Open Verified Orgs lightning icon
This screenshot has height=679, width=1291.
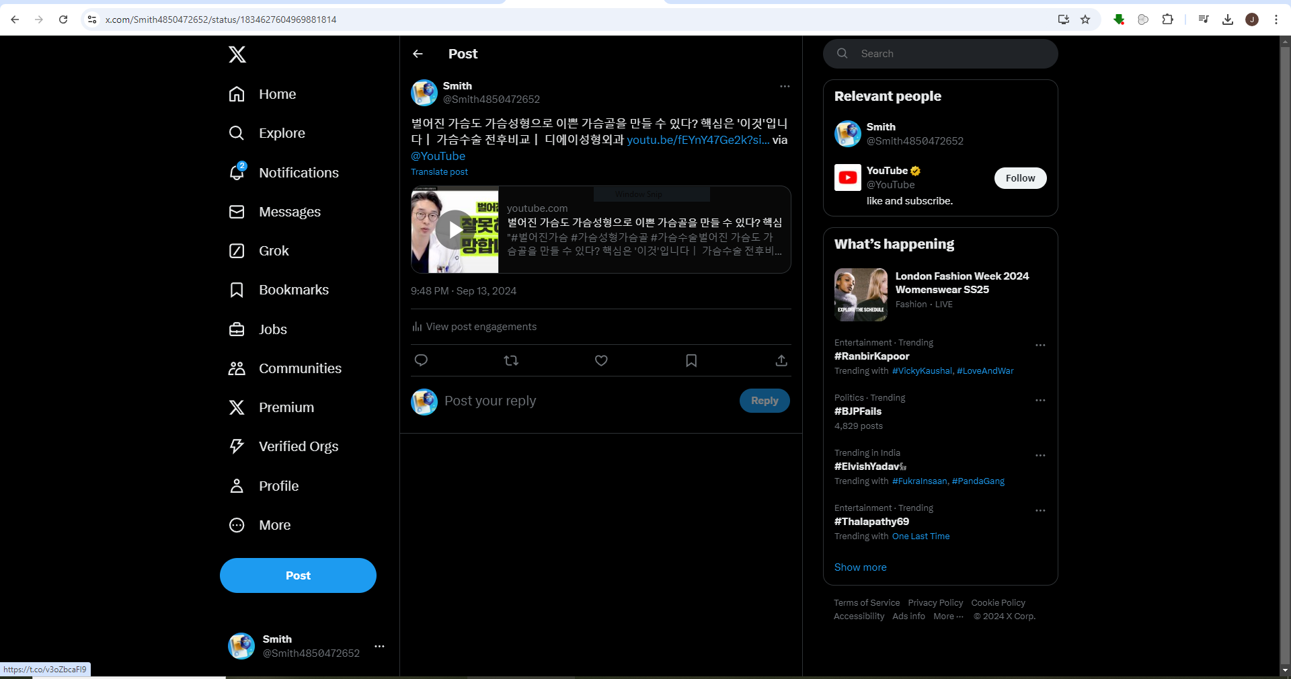tap(237, 446)
